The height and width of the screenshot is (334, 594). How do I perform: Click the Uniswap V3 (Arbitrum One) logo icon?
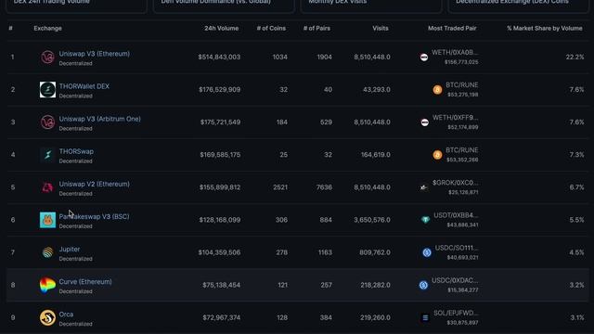tap(47, 122)
